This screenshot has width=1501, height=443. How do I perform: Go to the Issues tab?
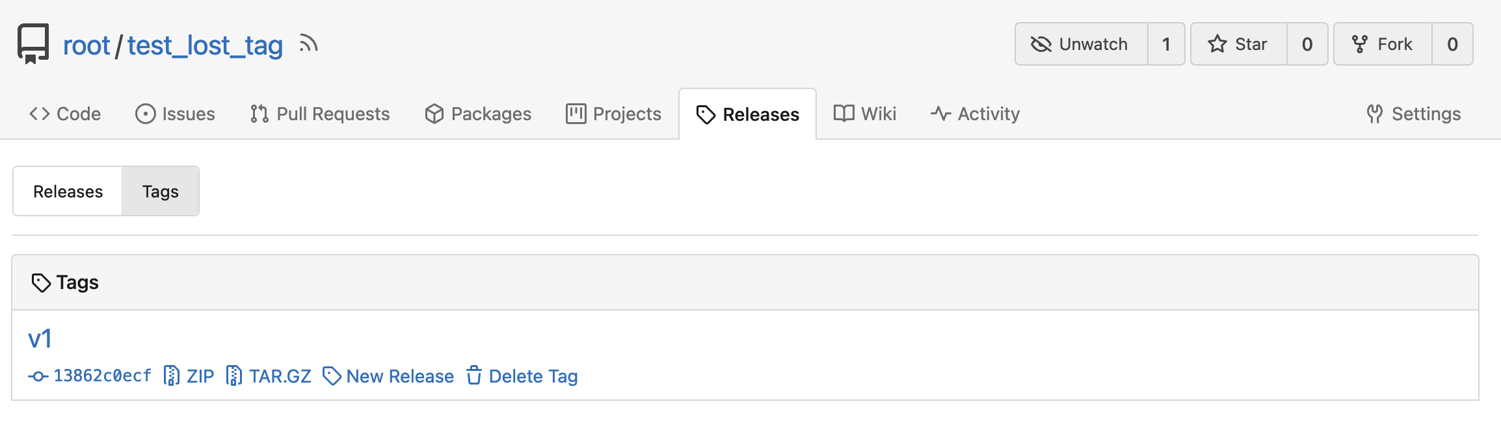coord(175,114)
